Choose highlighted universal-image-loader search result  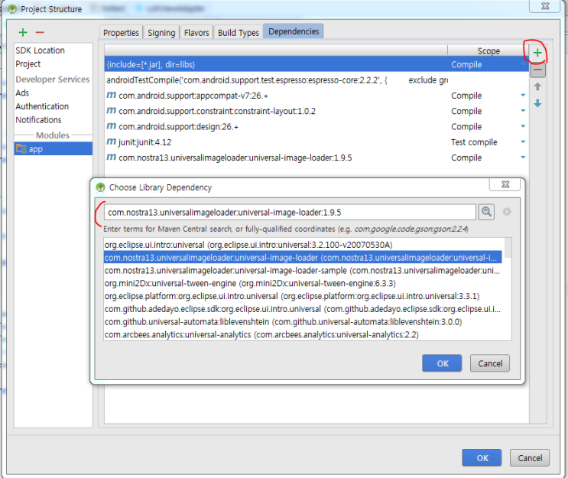(303, 257)
